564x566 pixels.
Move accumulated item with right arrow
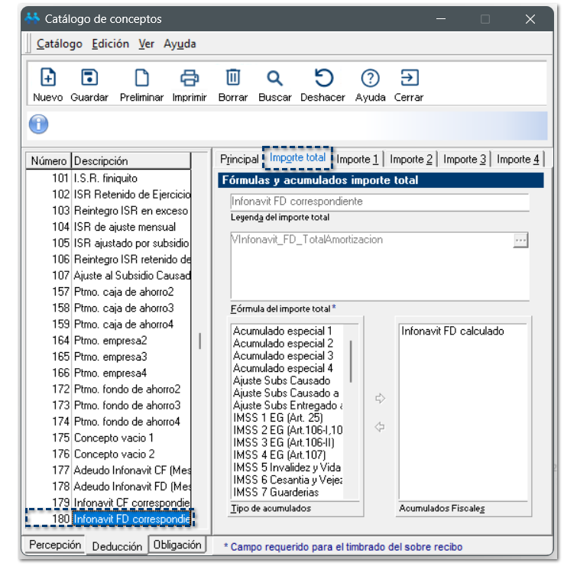coord(380,398)
